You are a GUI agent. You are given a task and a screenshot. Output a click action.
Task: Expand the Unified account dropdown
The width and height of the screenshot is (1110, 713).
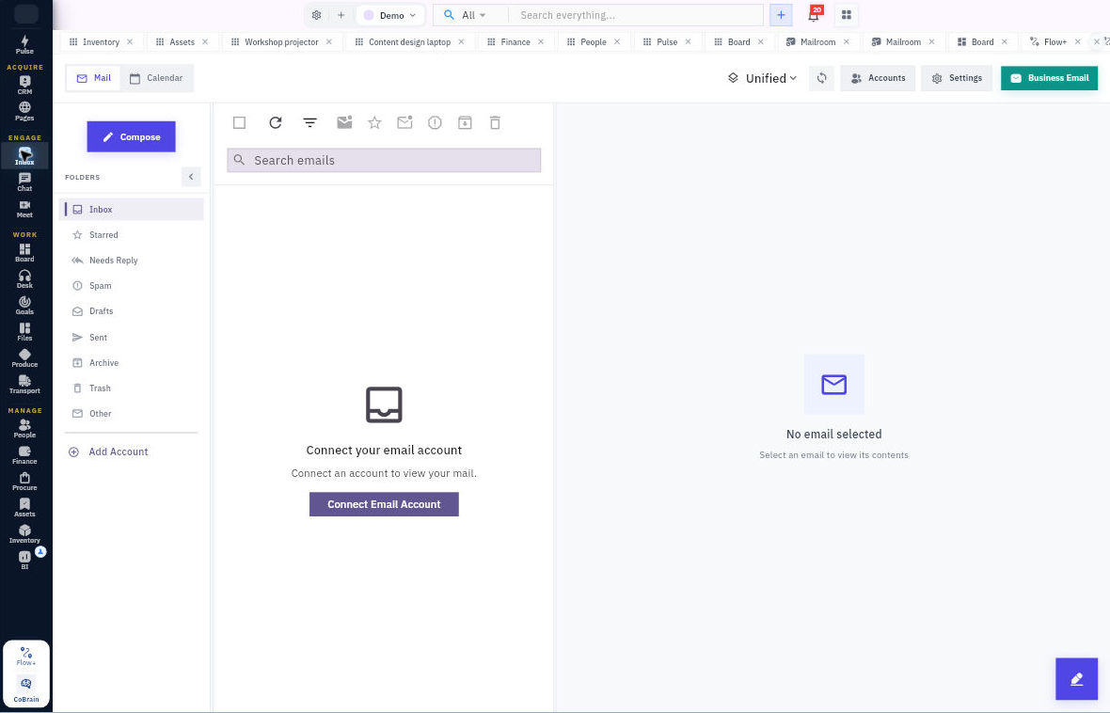click(762, 78)
